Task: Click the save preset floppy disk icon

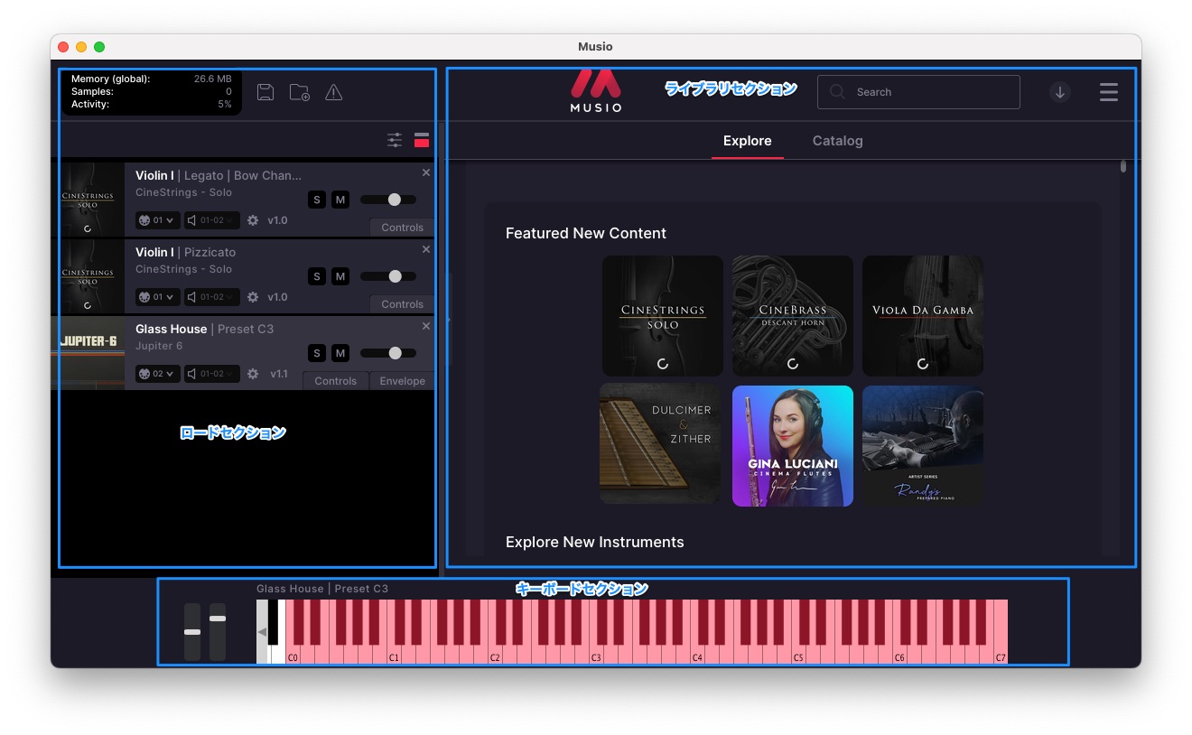Action: (265, 92)
